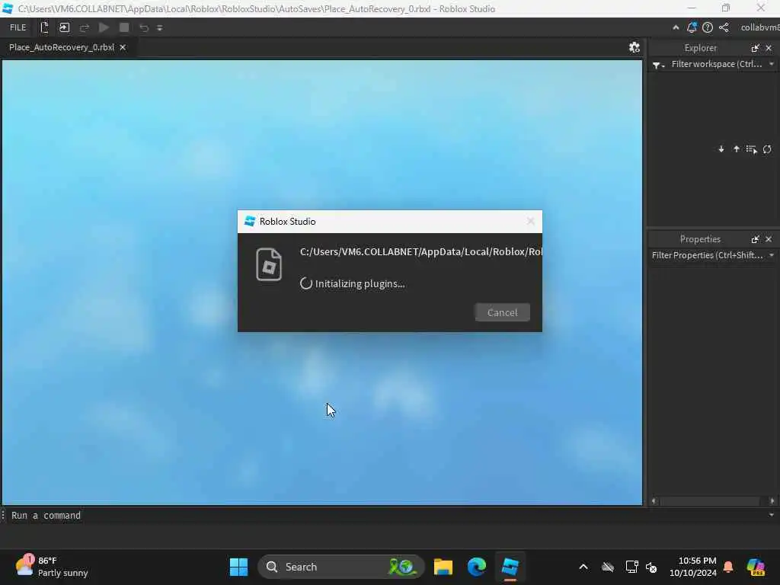Open the Windows notification bell in tray
The image size is (780, 585).
click(728, 567)
